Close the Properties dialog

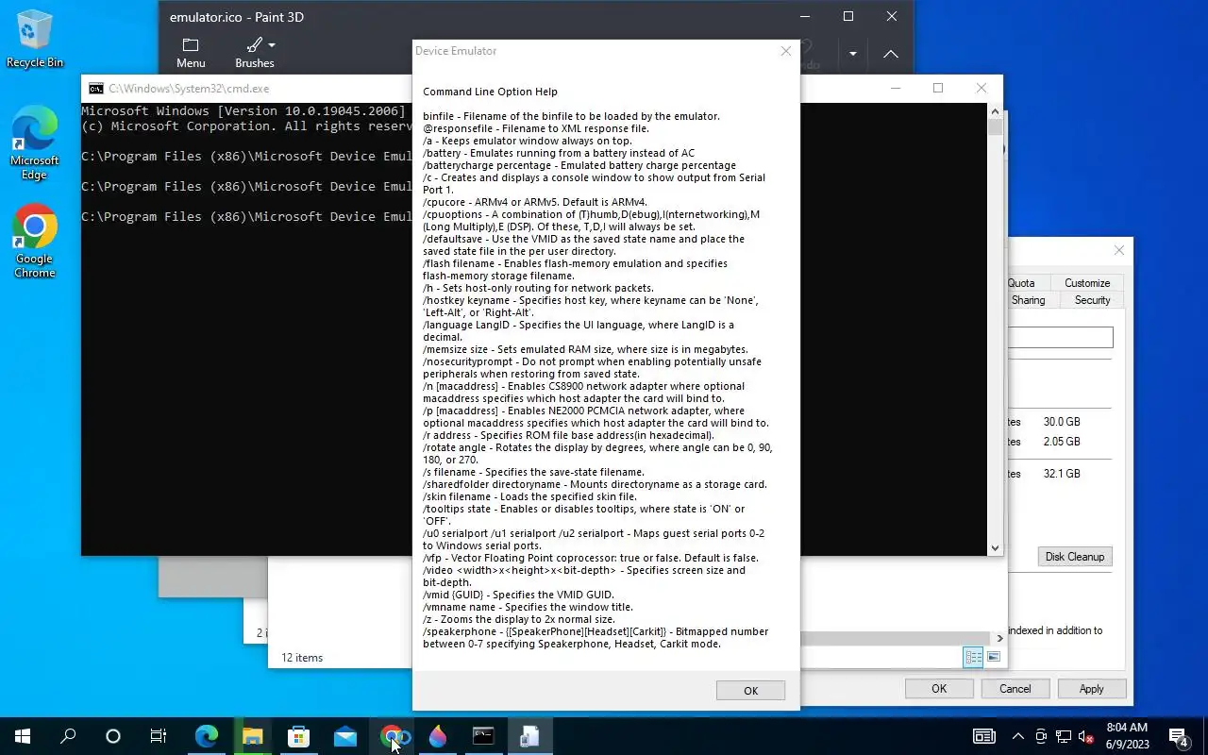pyautogui.click(x=1118, y=250)
